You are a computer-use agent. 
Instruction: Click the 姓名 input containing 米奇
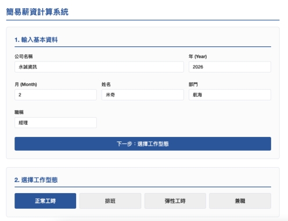coord(143,95)
